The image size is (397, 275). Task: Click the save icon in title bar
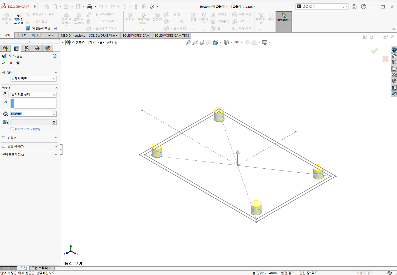tap(78, 7)
